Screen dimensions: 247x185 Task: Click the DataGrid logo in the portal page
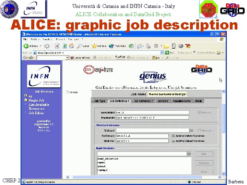201,69
